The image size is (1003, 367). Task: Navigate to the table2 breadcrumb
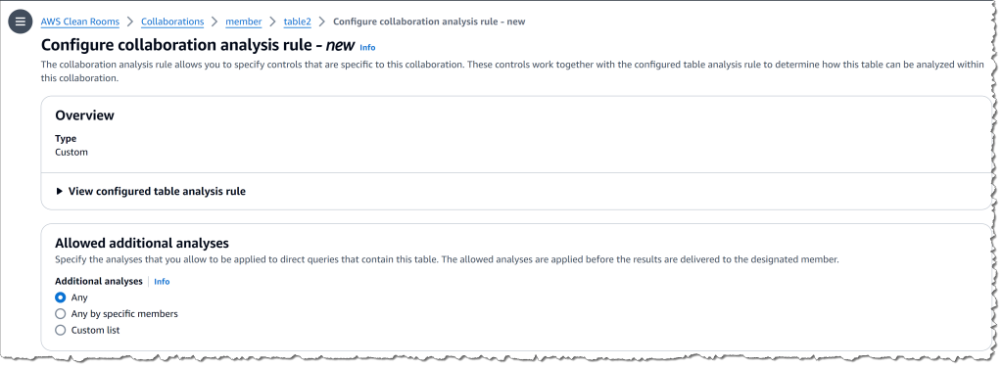pyautogui.click(x=298, y=22)
